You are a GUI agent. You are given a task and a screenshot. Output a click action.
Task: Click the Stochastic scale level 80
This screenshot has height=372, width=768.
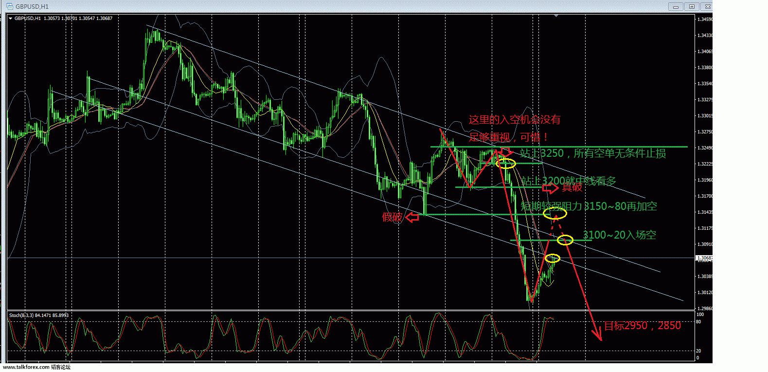coord(699,322)
